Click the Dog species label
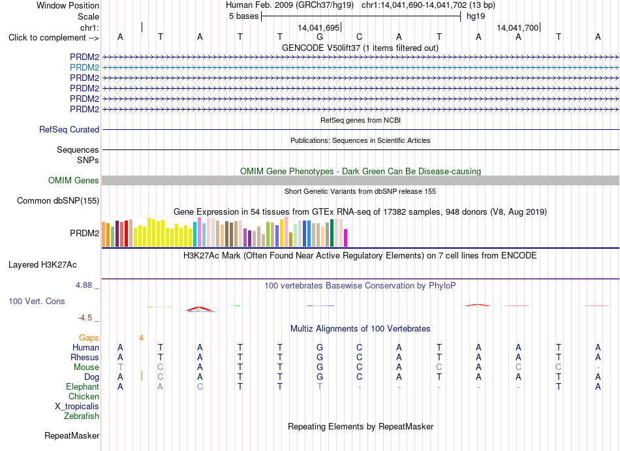Image resolution: width=620 pixels, height=451 pixels. [x=91, y=377]
